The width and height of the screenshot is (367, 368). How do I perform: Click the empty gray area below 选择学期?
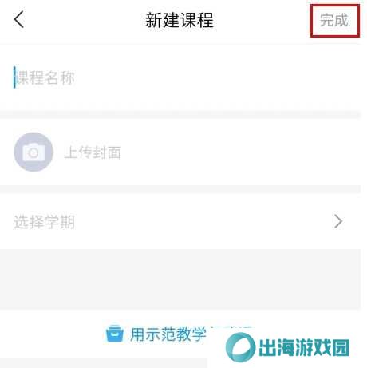point(180,279)
